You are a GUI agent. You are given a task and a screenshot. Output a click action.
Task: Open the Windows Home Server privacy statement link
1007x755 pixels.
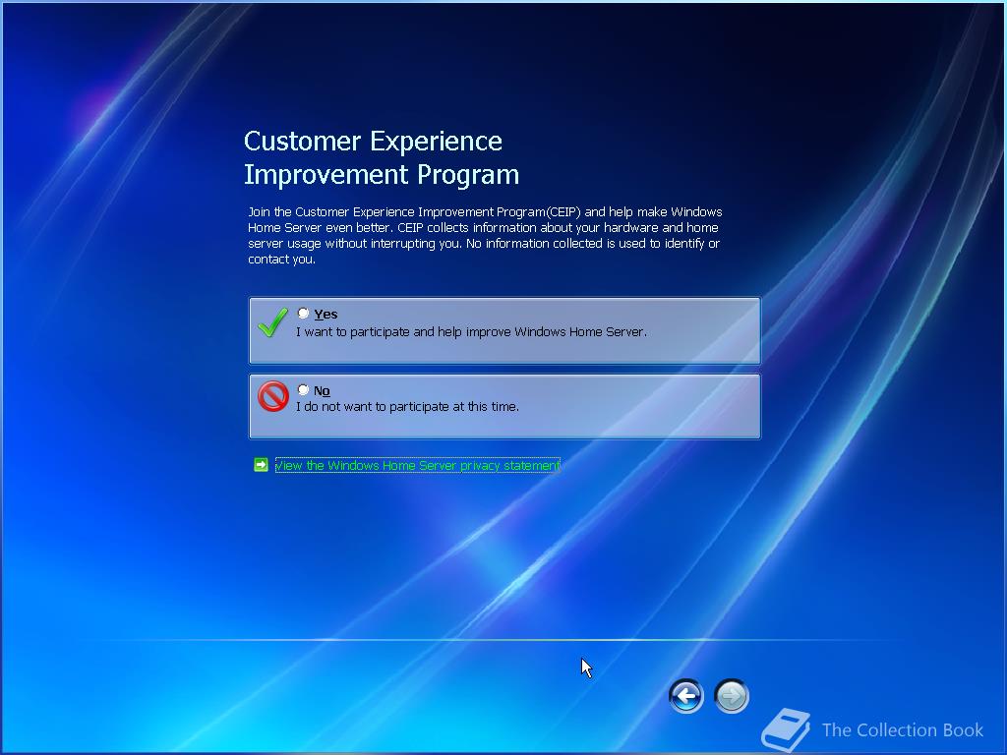point(417,465)
